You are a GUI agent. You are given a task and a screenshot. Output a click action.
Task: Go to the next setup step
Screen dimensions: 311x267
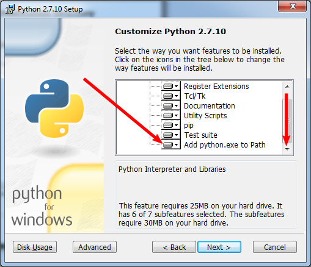[219, 247]
